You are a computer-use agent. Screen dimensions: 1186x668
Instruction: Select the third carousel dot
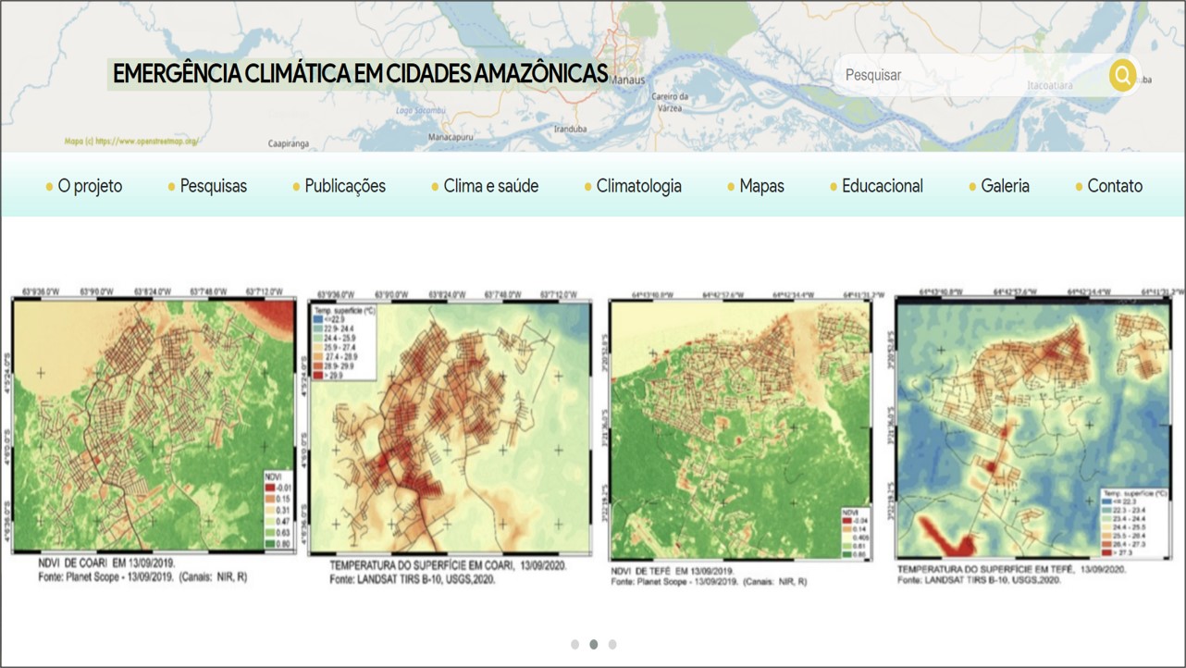(612, 644)
